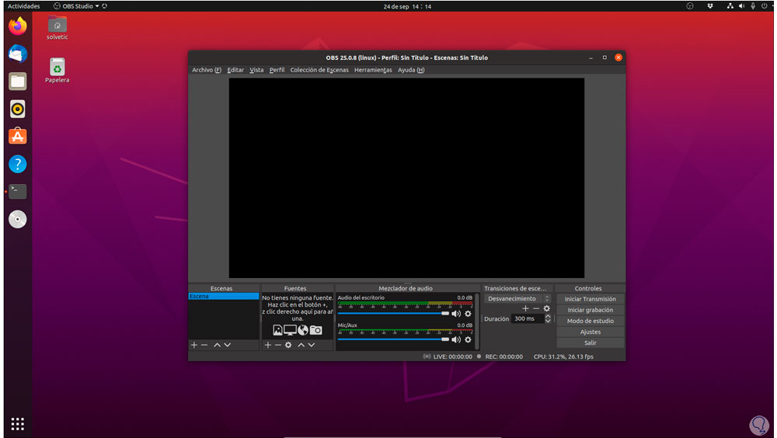Toggle Modo de estudio

pos(590,321)
